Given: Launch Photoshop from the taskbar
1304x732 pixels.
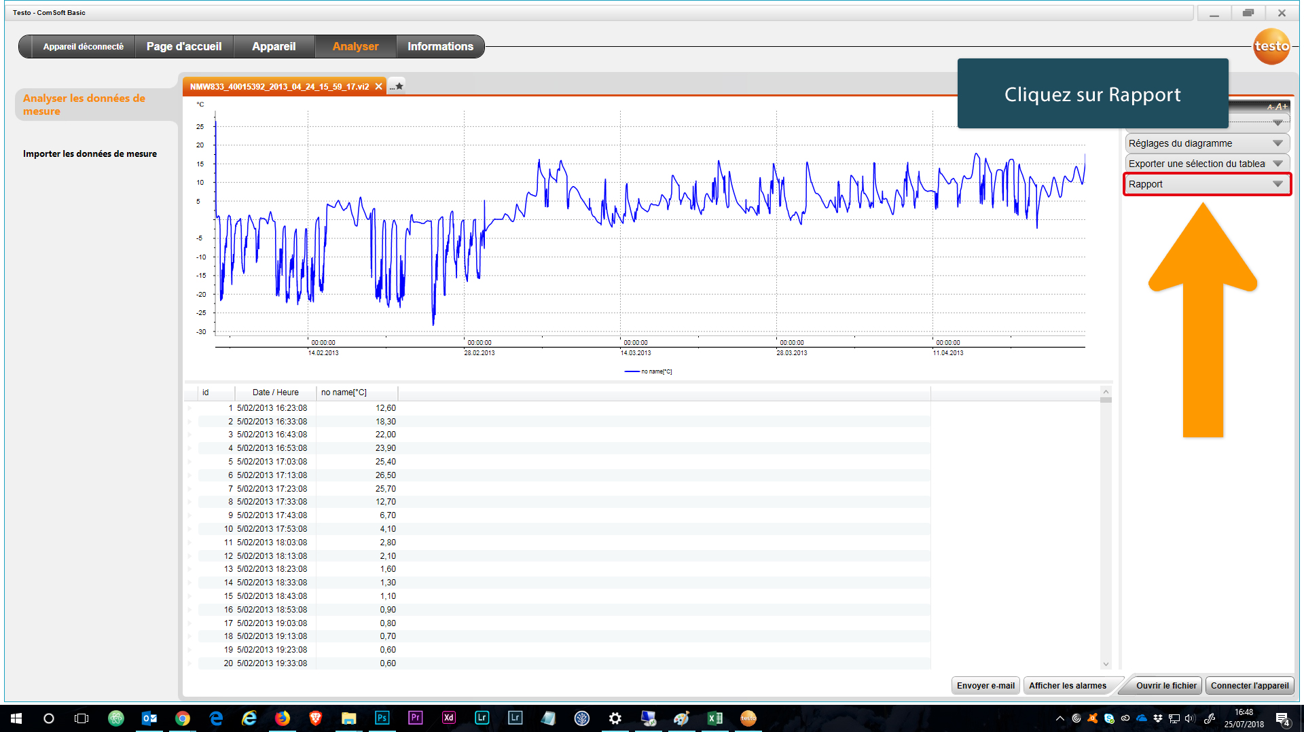Looking at the screenshot, I should pos(382,718).
